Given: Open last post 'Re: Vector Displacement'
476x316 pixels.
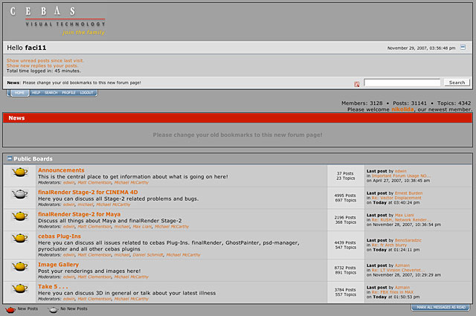Looking at the screenshot, I should [396, 198].
